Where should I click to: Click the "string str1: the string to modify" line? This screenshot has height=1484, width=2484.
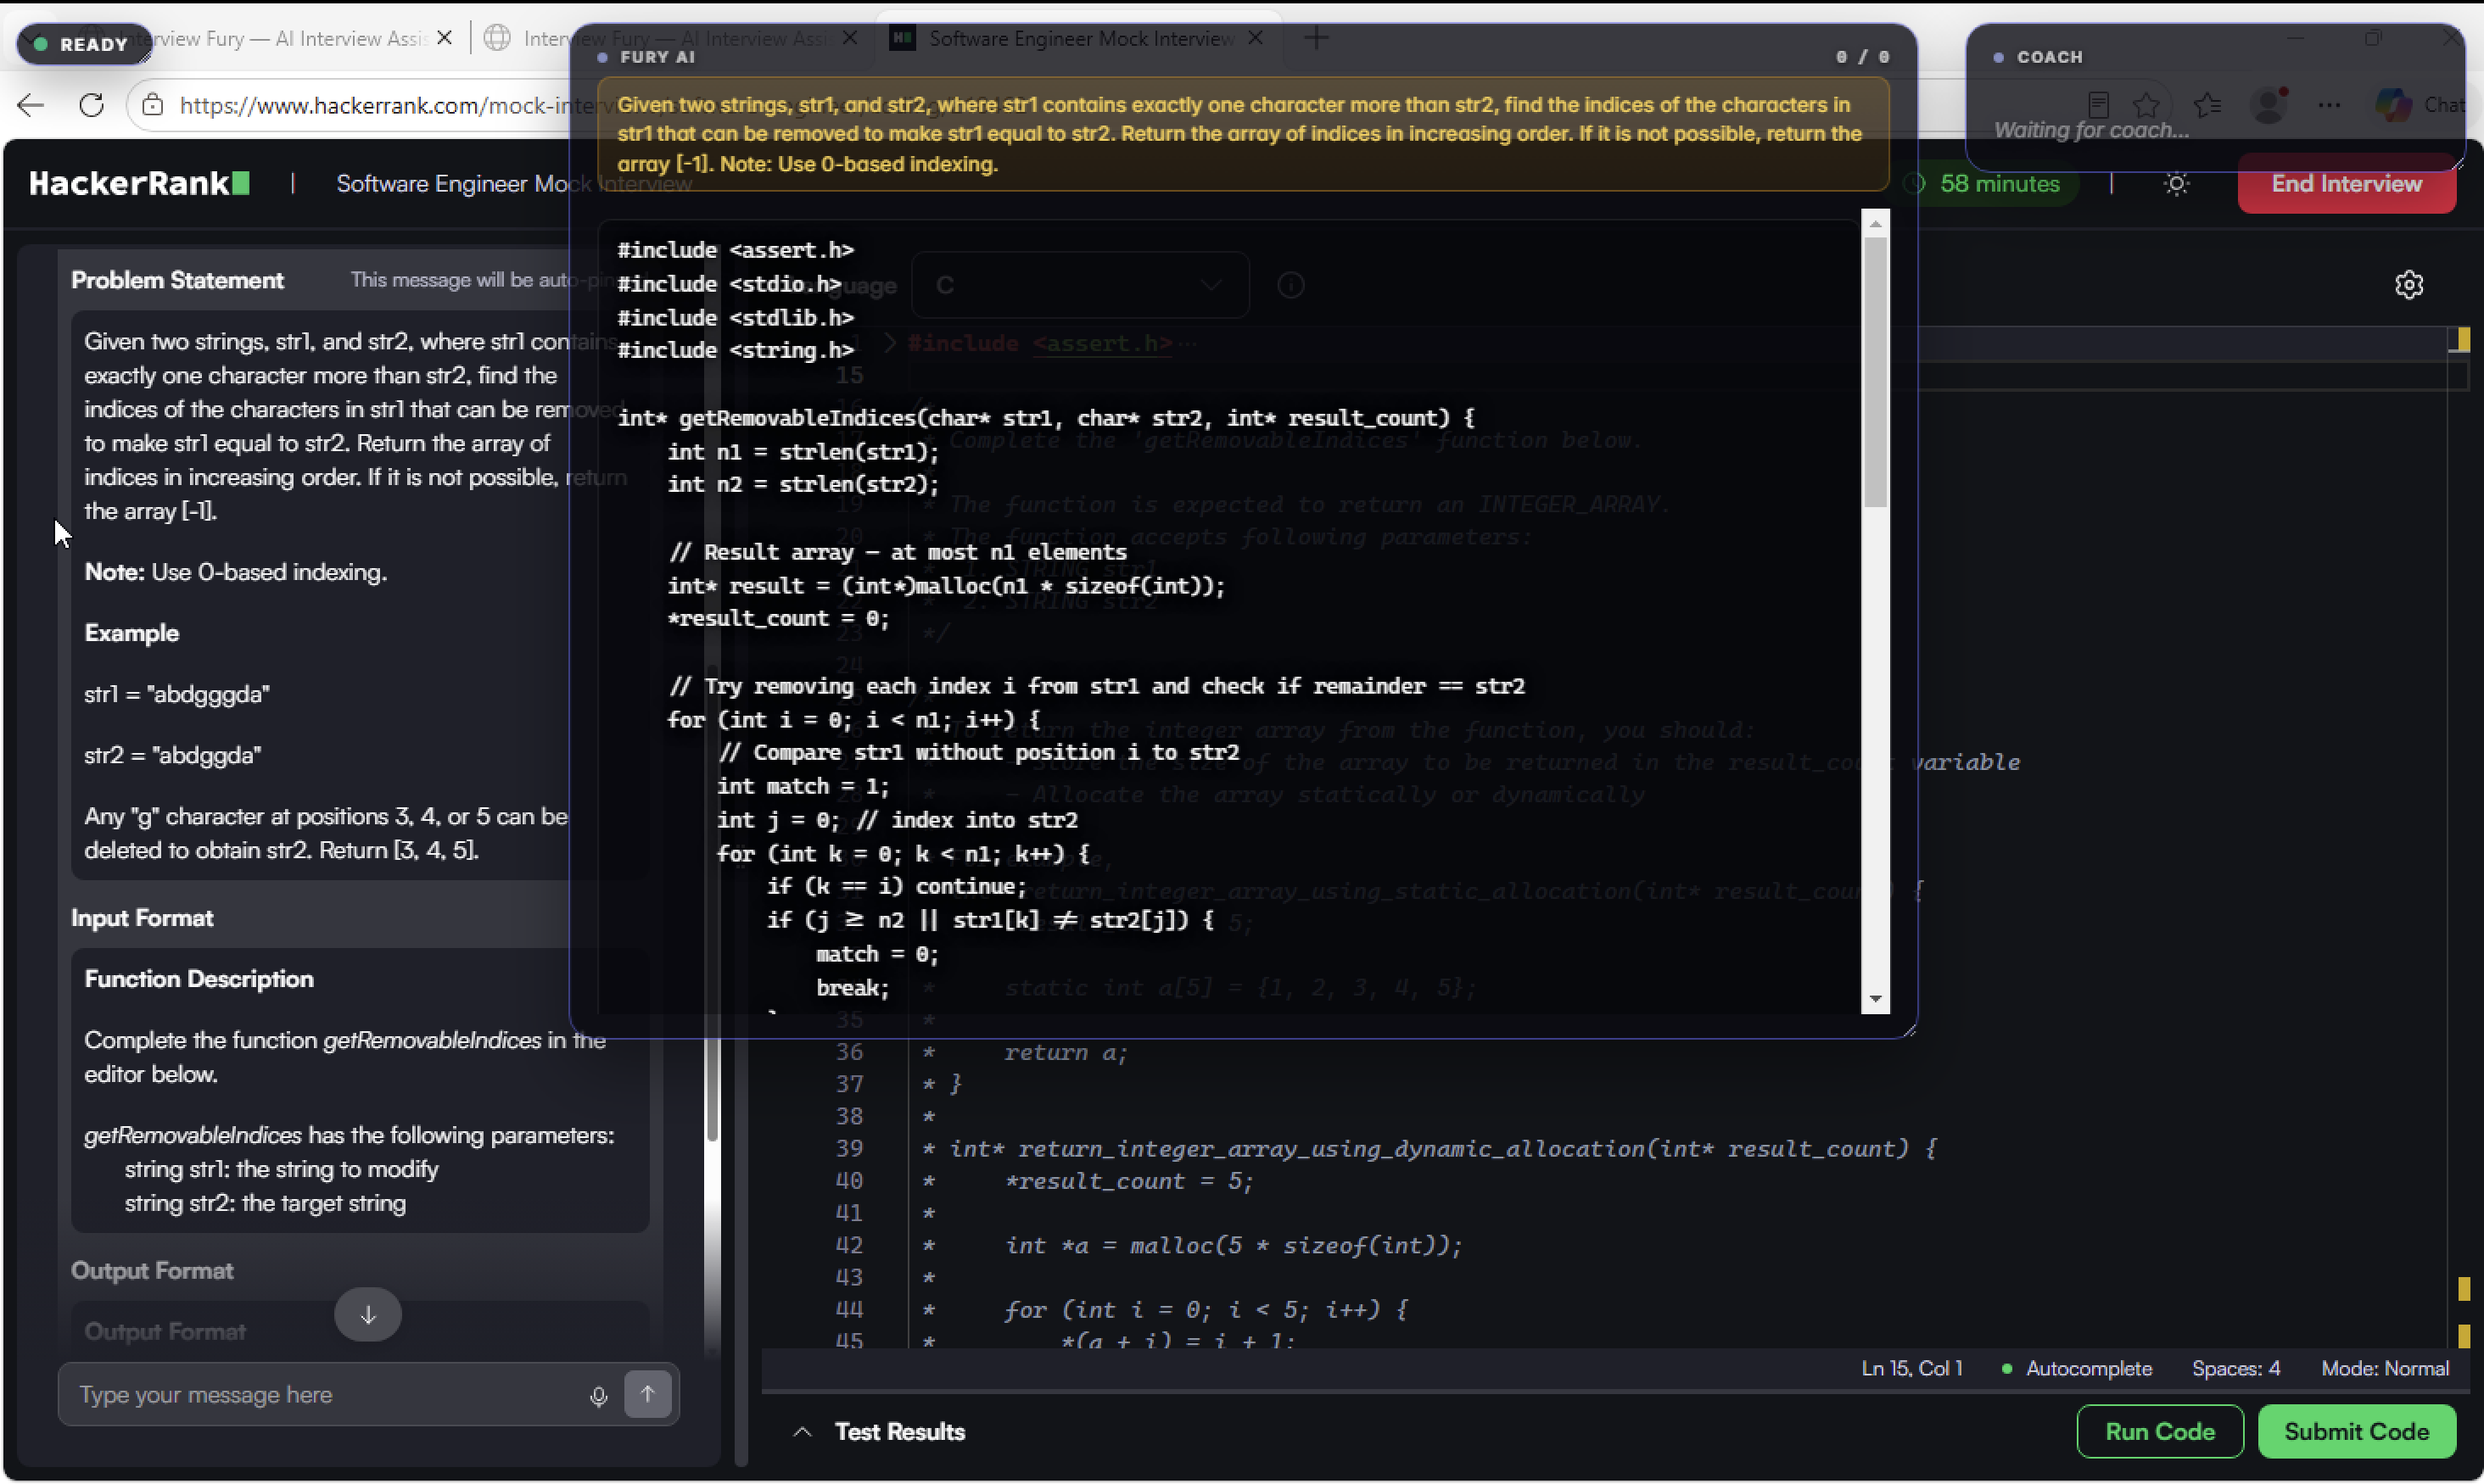pyautogui.click(x=281, y=1169)
